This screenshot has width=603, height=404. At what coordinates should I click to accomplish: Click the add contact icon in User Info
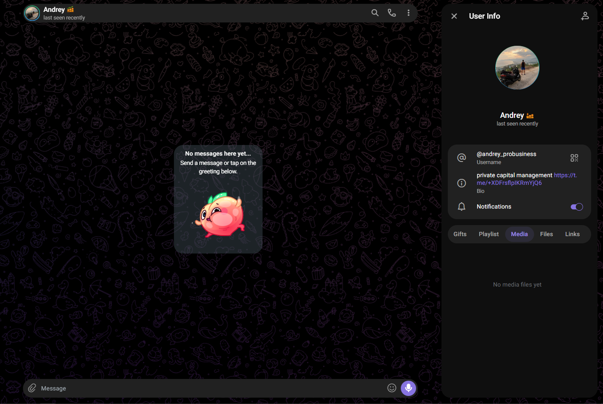[585, 16]
